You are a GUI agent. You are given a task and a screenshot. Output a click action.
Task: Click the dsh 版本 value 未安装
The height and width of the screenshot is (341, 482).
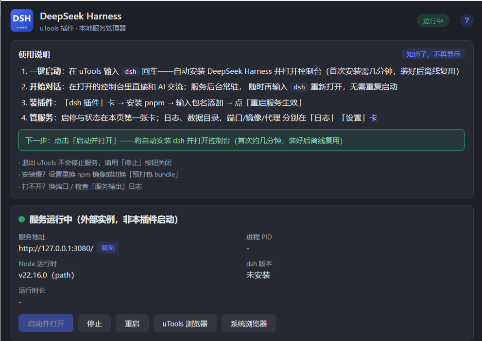click(x=258, y=275)
